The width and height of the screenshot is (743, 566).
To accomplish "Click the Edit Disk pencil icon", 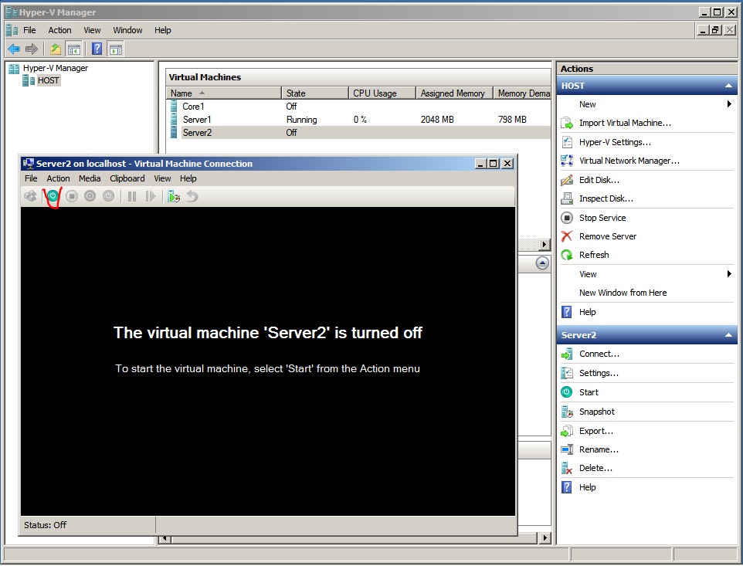I will pos(567,180).
